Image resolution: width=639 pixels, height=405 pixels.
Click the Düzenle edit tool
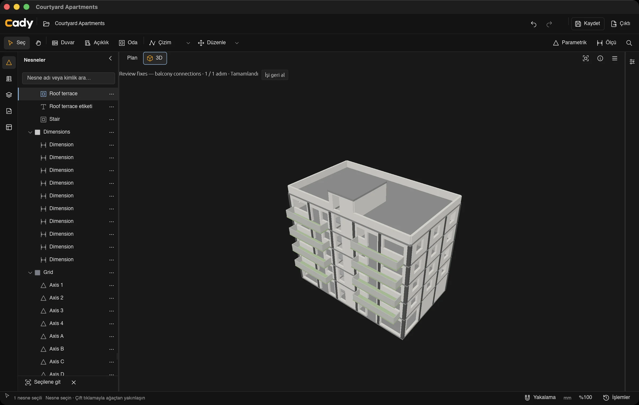point(212,43)
